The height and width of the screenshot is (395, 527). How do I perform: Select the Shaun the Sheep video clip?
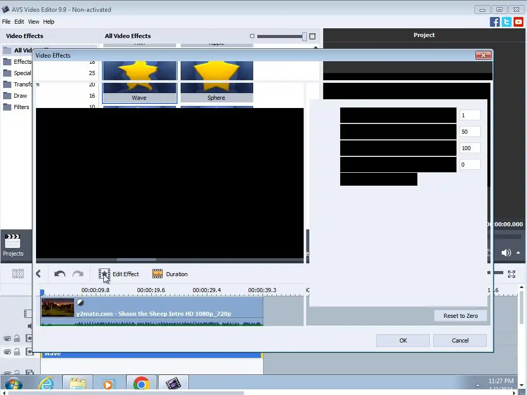pyautogui.click(x=152, y=311)
